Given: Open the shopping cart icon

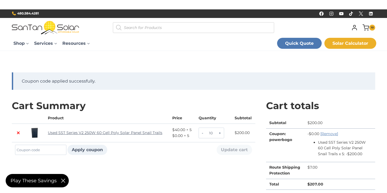Looking at the screenshot, I should point(366,28).
